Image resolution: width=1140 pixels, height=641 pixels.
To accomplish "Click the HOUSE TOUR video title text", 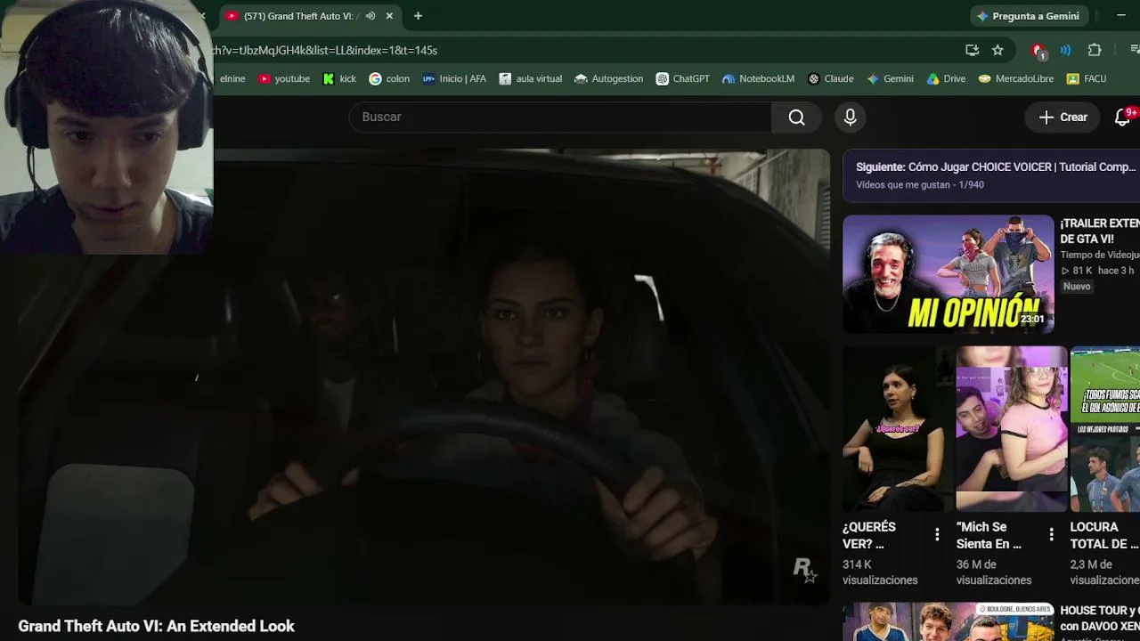I will tap(1100, 618).
